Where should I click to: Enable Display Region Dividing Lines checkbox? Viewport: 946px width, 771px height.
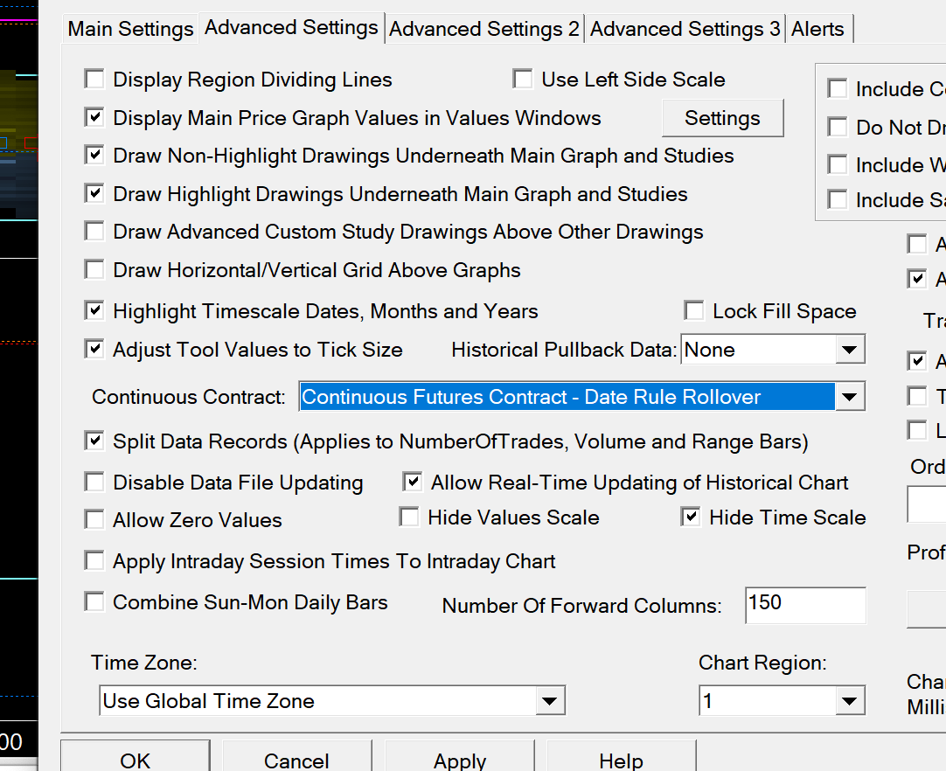tap(94, 80)
